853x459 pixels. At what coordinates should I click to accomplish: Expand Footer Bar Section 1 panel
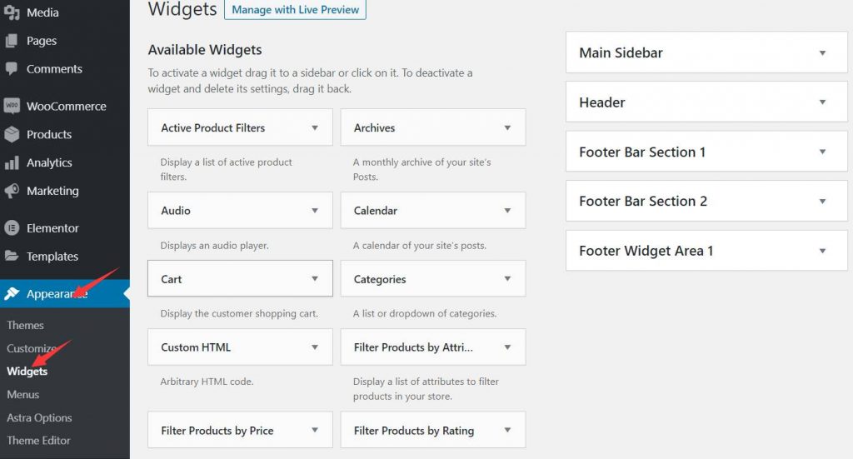coord(821,152)
